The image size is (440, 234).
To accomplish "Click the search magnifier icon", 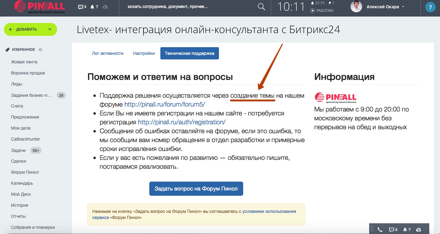I will (261, 7).
